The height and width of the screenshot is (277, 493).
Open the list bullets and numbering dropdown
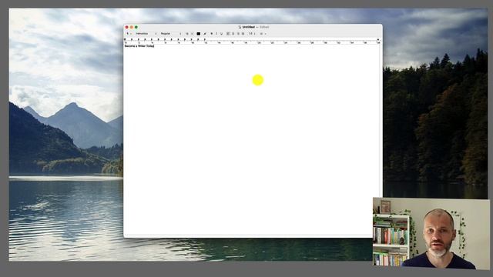263,34
